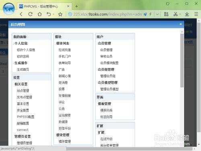The height and width of the screenshot is (151, 201).
Task: Open 管理员管理 link
Action: (x=25, y=143)
